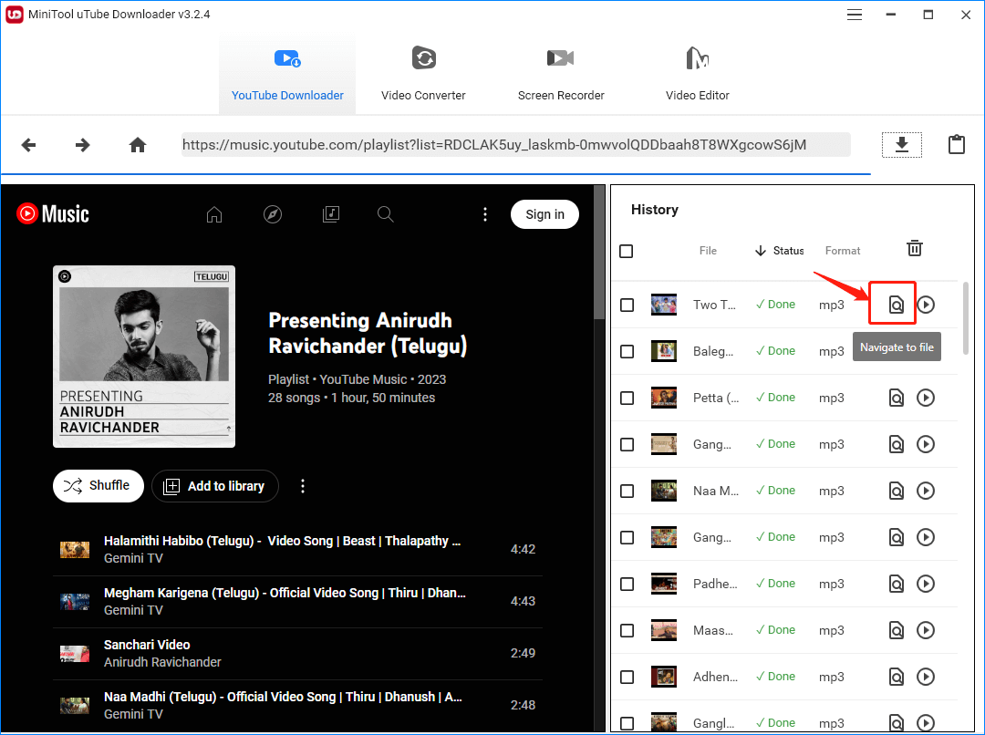985x735 pixels.
Task: Navigate to file for Naa M... item
Action: [x=897, y=491]
